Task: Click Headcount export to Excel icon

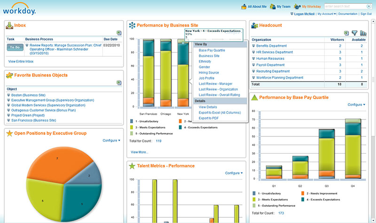Action: pos(346,33)
